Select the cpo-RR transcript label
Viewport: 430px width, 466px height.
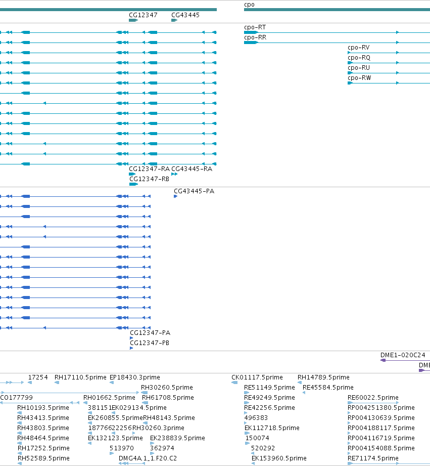[255, 37]
